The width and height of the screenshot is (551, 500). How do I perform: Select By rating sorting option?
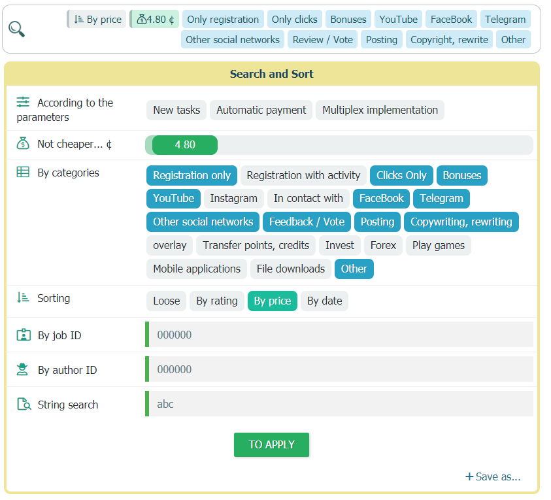tap(217, 301)
